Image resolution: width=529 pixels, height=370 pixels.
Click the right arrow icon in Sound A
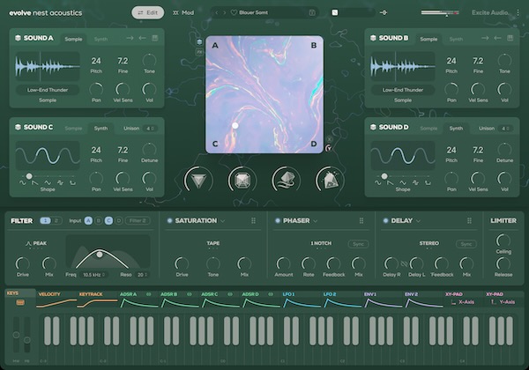[130, 38]
